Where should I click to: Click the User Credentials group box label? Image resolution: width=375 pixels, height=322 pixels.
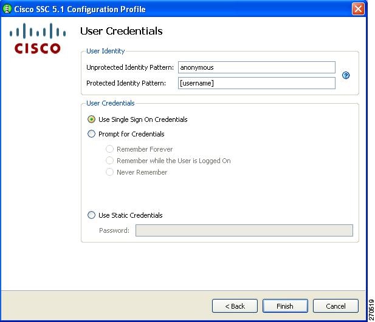(110, 103)
